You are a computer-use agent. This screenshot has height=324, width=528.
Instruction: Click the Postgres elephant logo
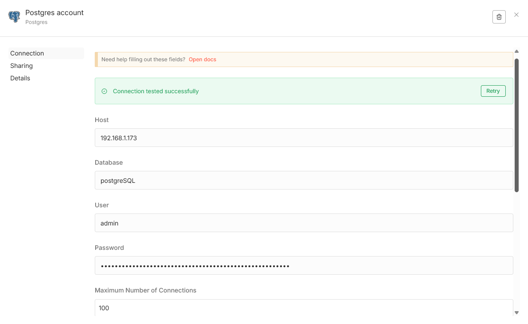14,17
